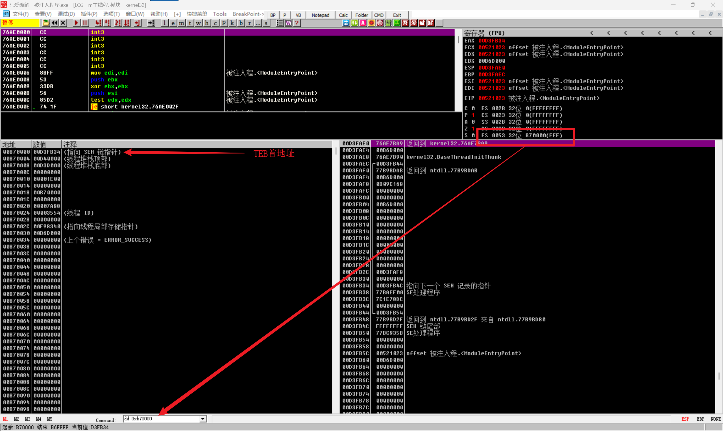Click the Calc button
The width and height of the screenshot is (723, 431).
click(343, 15)
